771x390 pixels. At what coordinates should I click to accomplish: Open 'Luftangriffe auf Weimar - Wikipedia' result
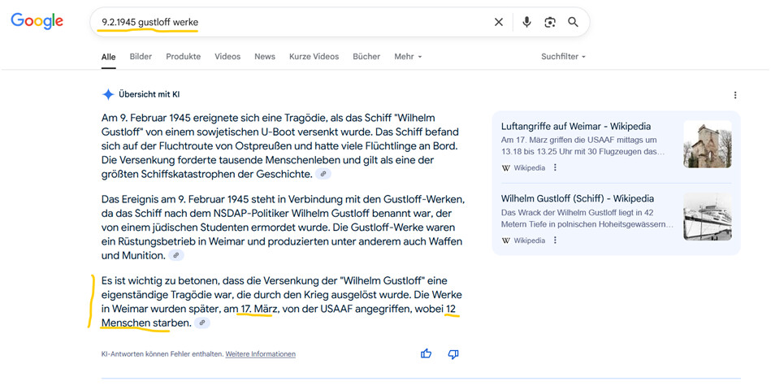(x=576, y=127)
